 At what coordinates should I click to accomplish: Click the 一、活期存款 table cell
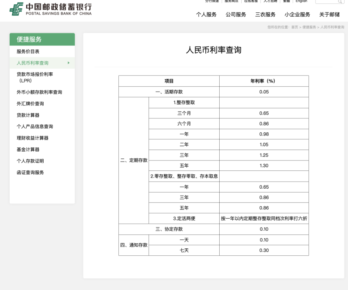click(x=169, y=92)
